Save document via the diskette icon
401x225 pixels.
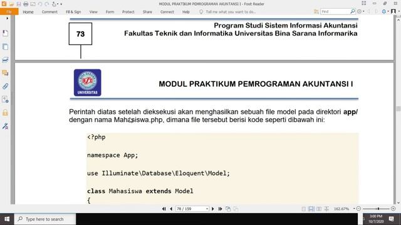tap(18, 4)
